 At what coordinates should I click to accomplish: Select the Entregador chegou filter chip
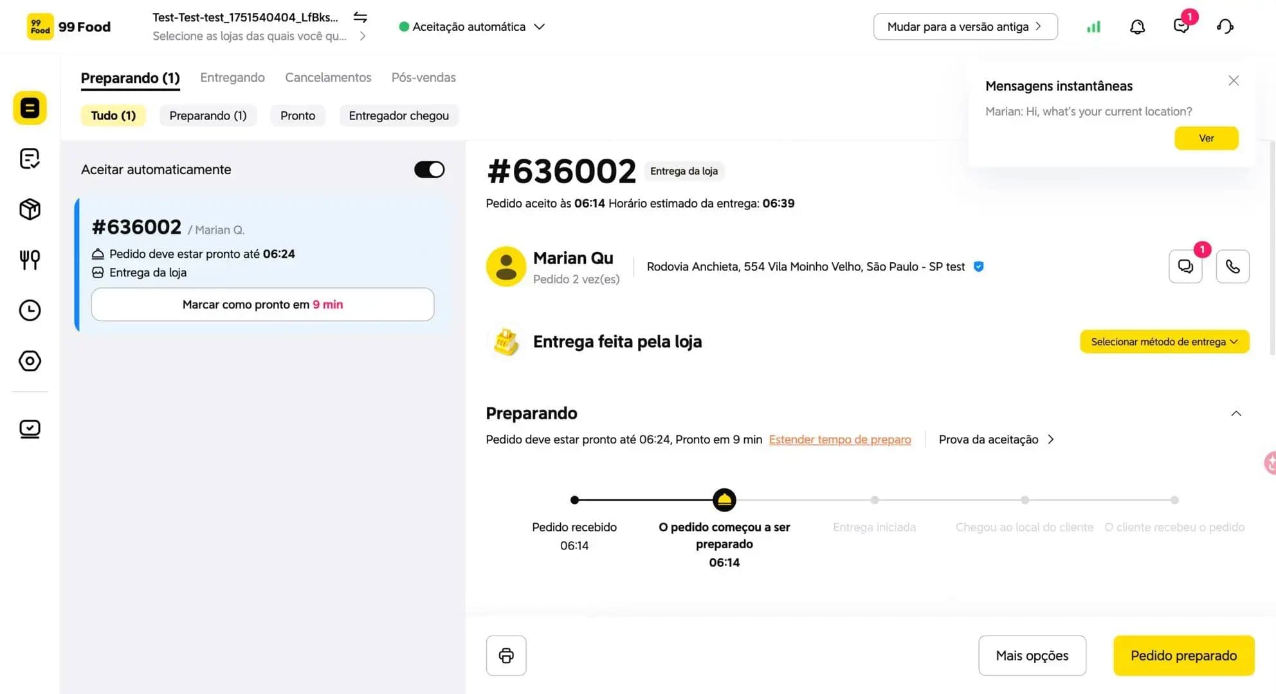click(399, 116)
